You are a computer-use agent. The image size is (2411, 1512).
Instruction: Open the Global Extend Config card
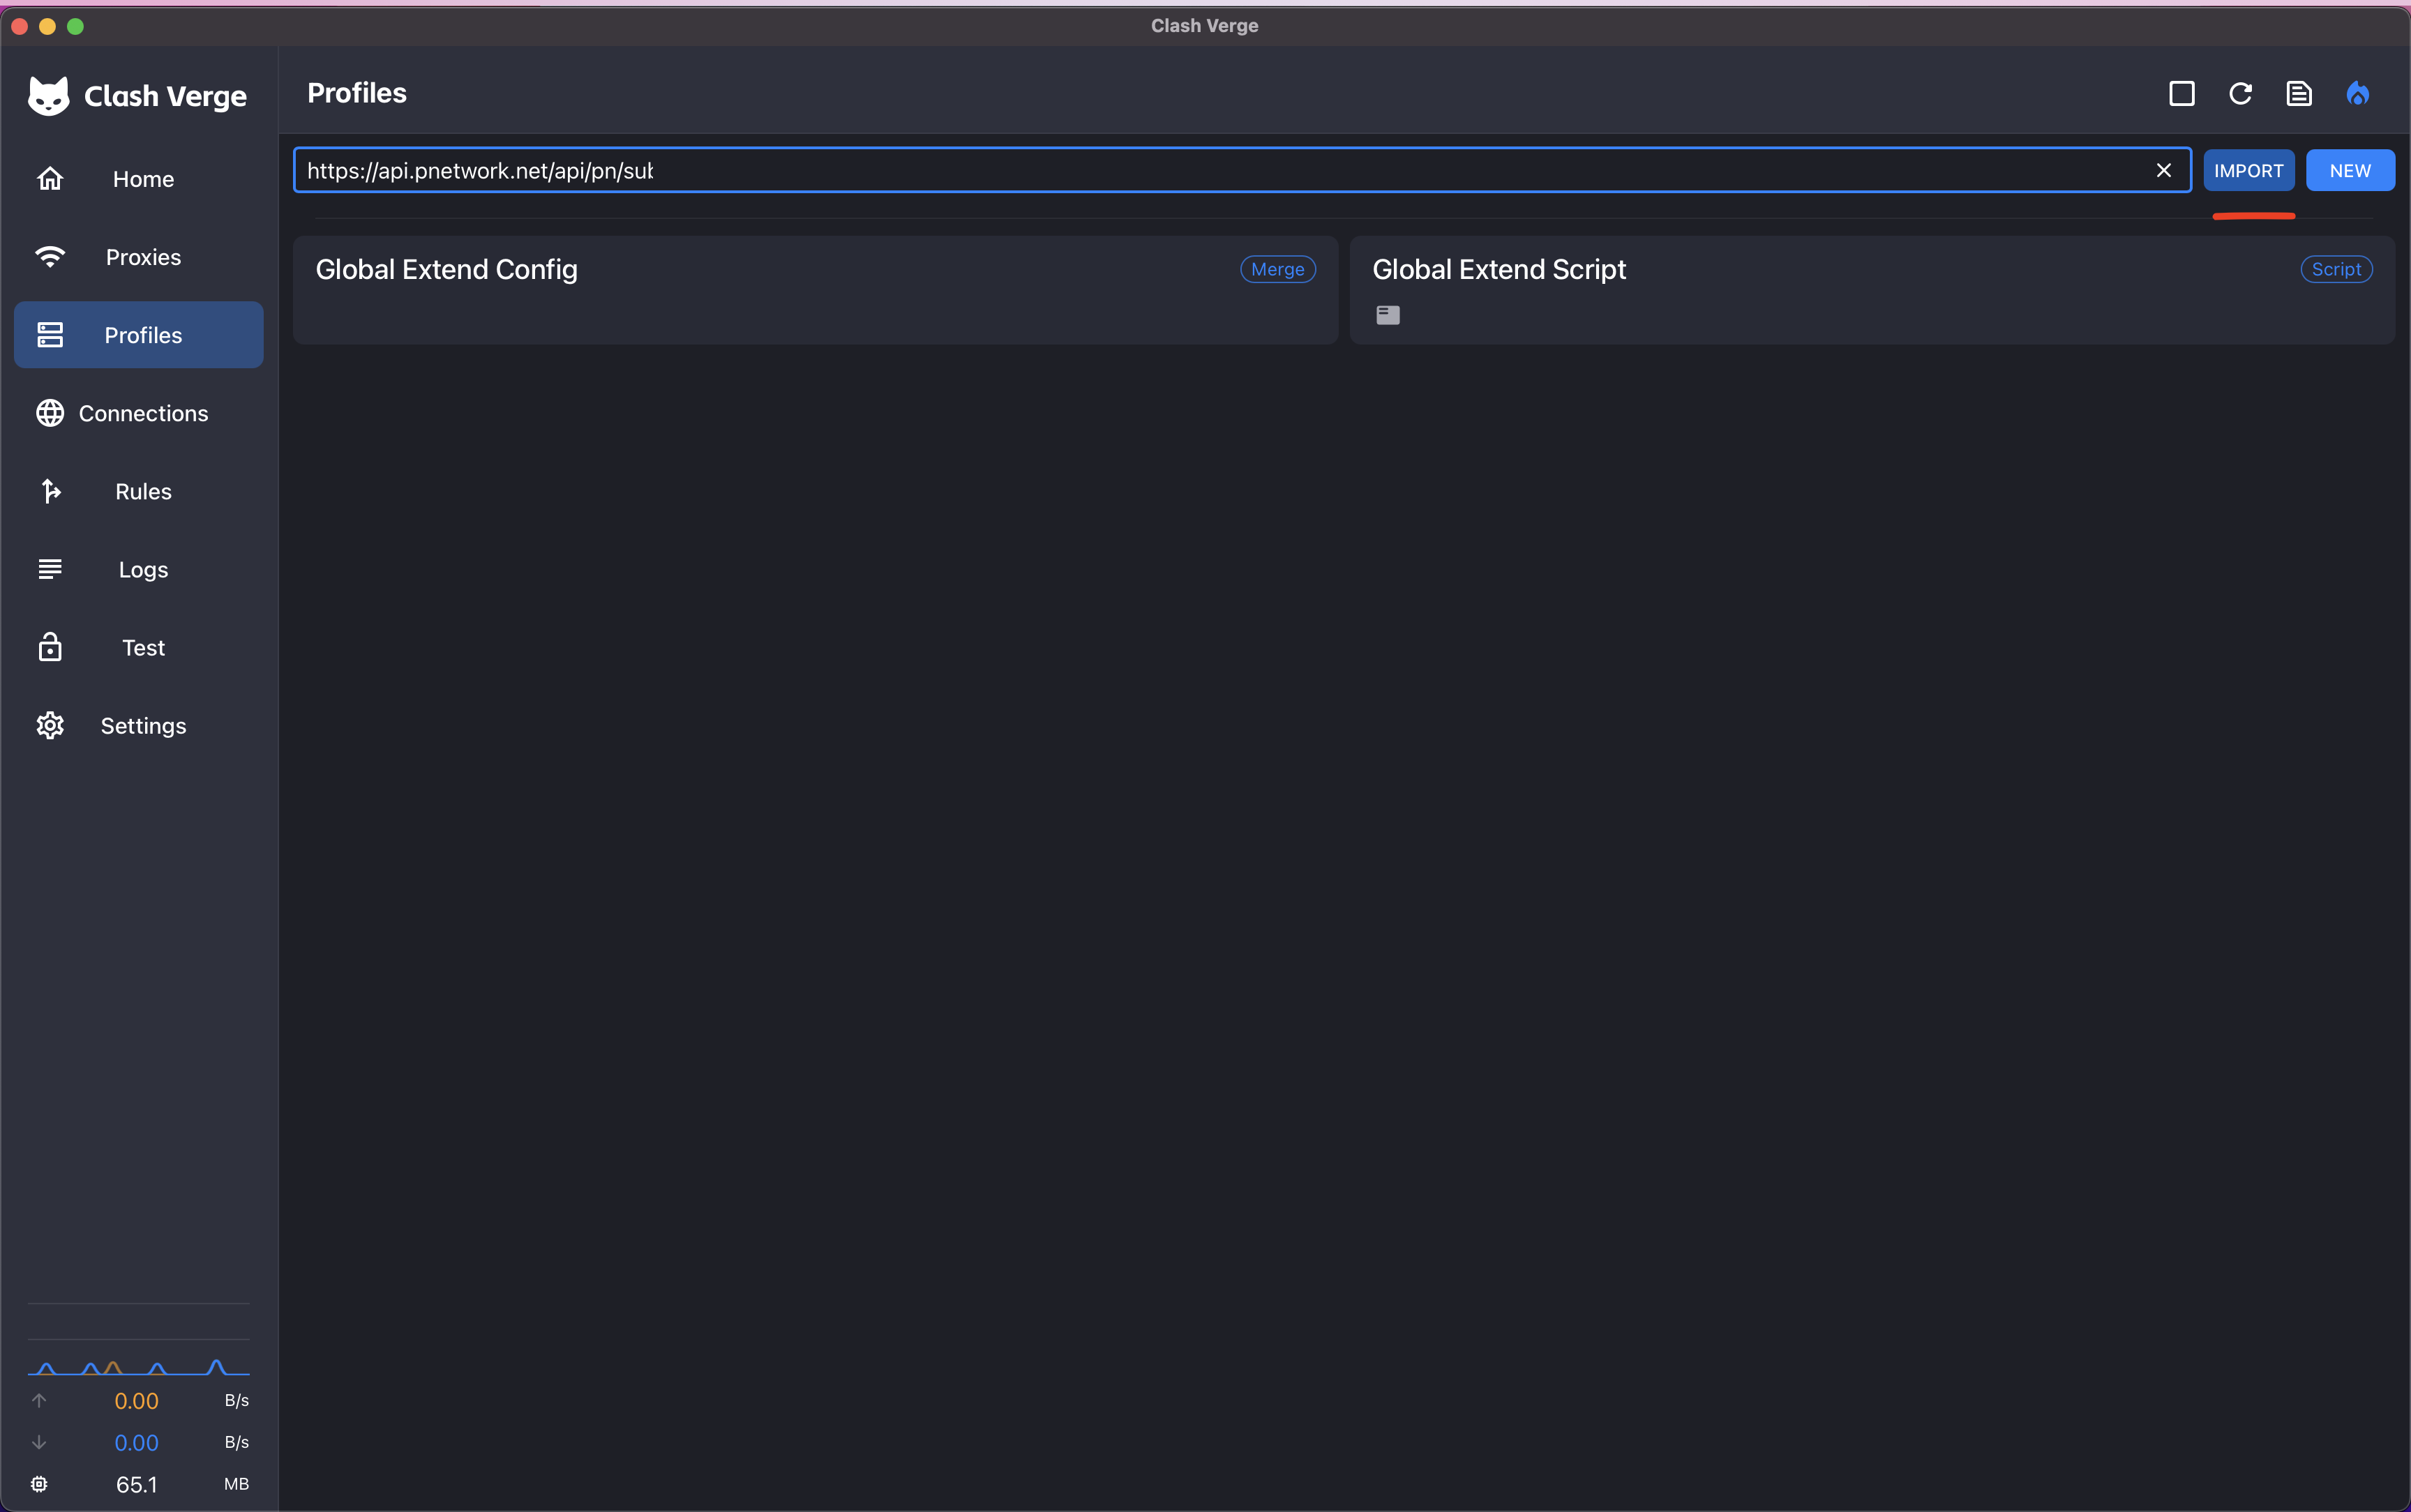pyautogui.click(x=815, y=290)
